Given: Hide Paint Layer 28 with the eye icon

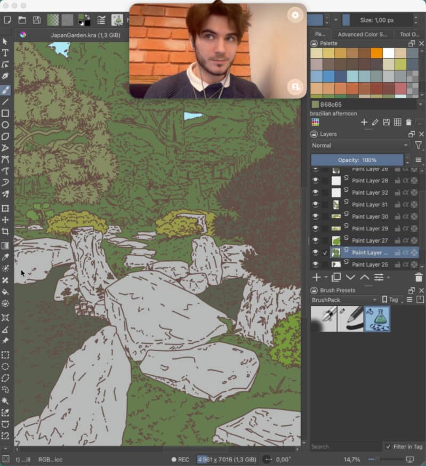Looking at the screenshot, I should click(x=315, y=181).
